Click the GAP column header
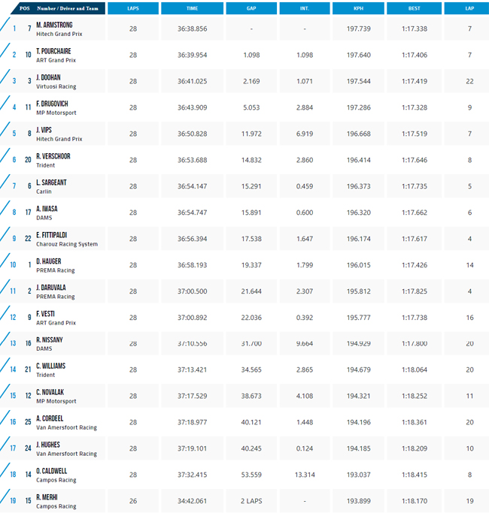This screenshot has height=513, width=489. coord(251,8)
